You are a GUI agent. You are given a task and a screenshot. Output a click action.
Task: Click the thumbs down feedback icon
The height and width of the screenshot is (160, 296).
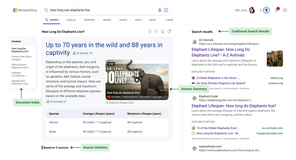point(156,32)
